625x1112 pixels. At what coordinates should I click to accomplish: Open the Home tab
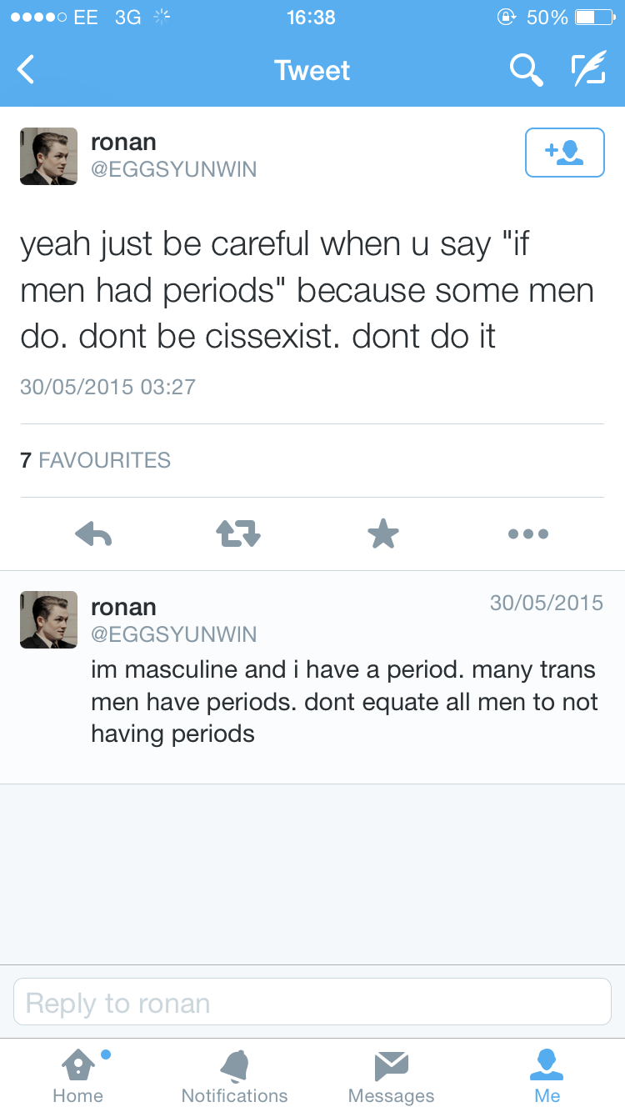point(77,1075)
